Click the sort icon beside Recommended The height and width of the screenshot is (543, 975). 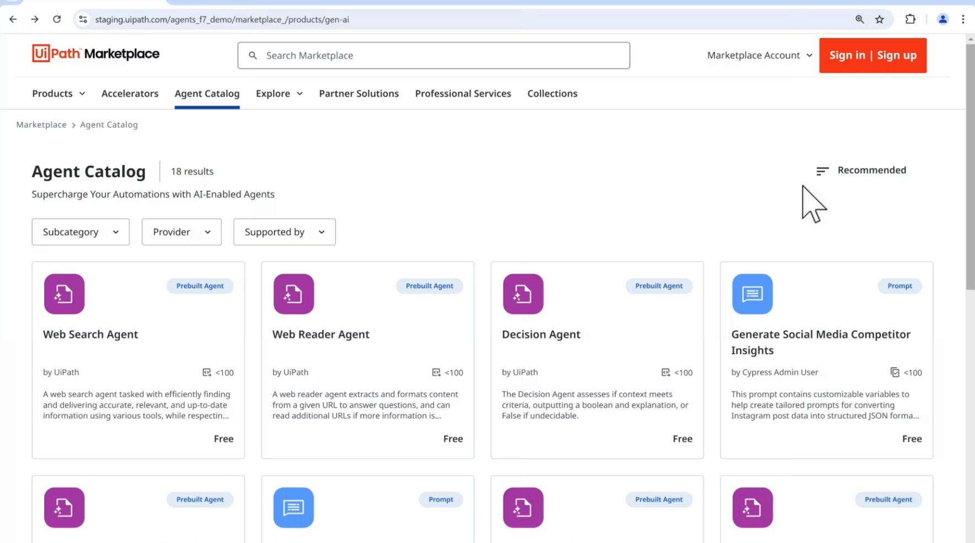[x=822, y=171]
